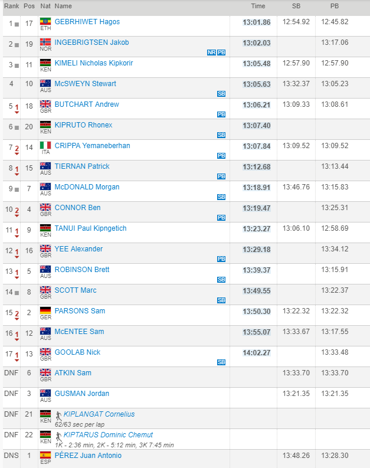Click GEBRHIWET's winning time 13:01.86

257,22
